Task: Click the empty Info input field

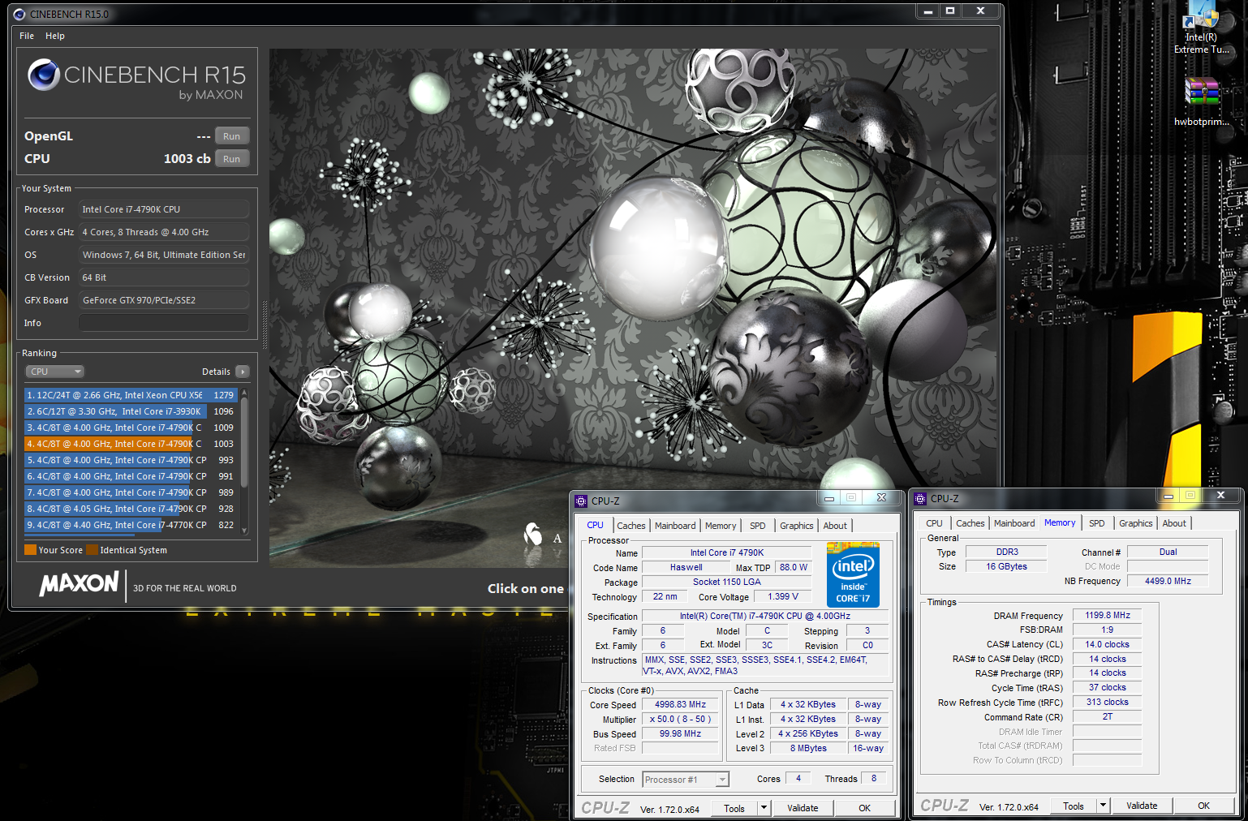Action: pyautogui.click(x=164, y=323)
